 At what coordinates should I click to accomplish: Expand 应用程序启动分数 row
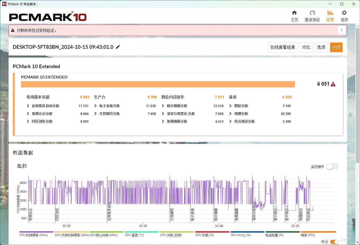(28, 106)
